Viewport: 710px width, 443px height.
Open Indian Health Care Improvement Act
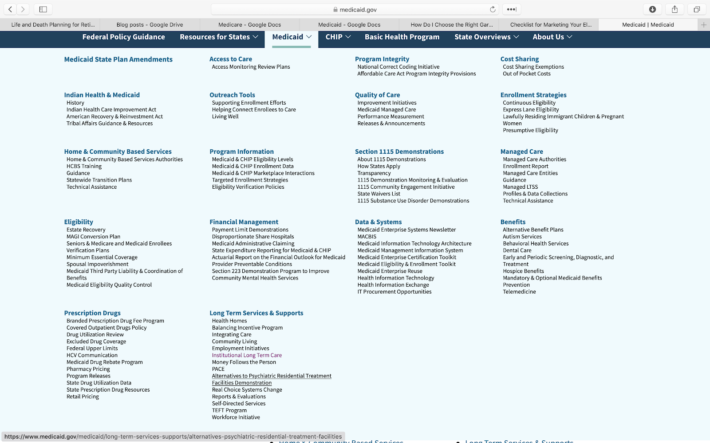(111, 110)
